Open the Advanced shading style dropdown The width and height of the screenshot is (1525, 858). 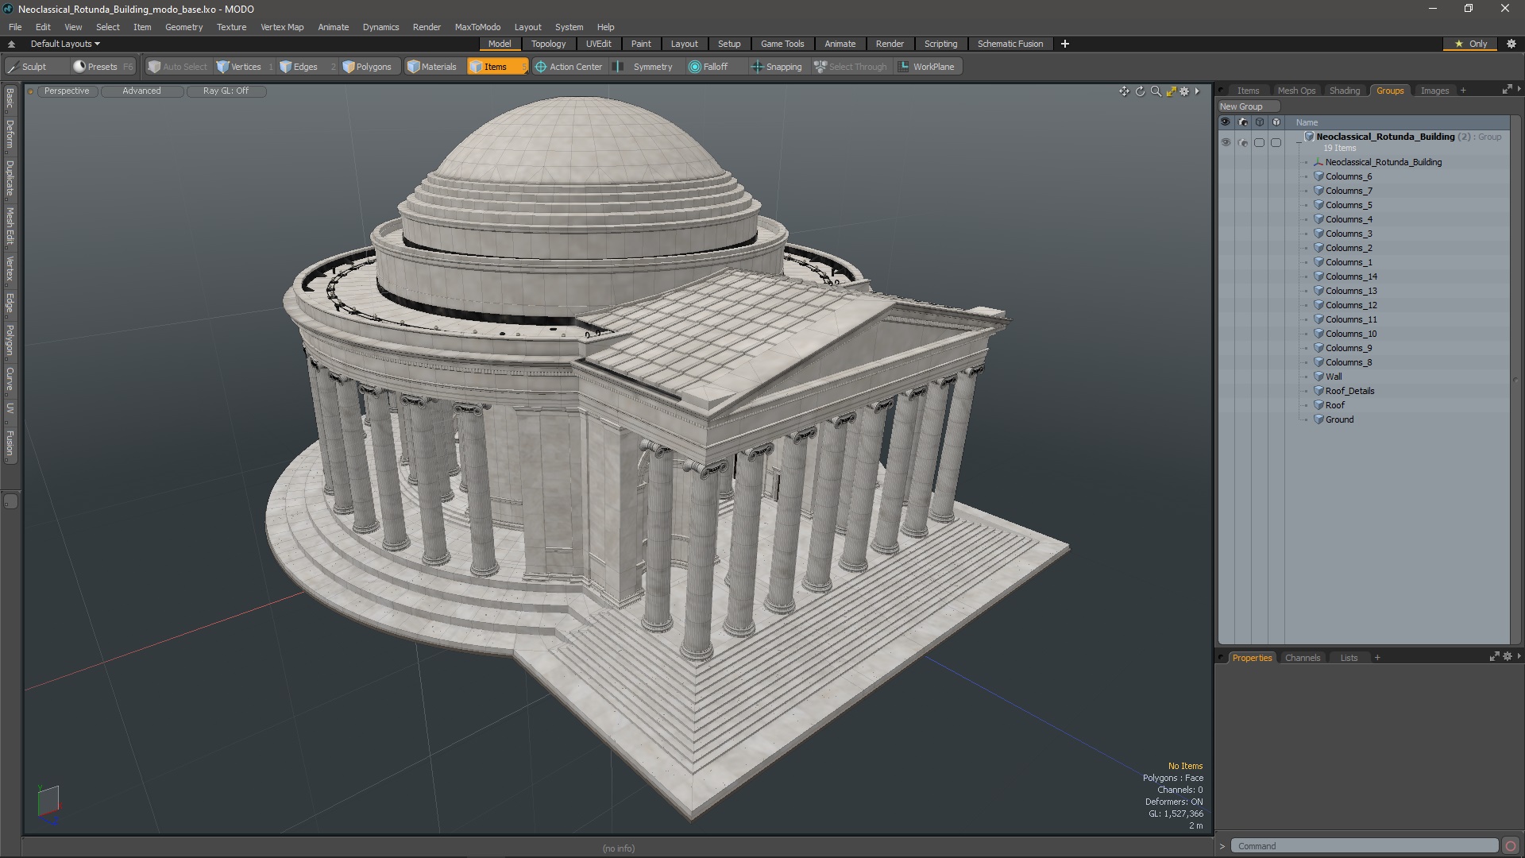click(141, 91)
